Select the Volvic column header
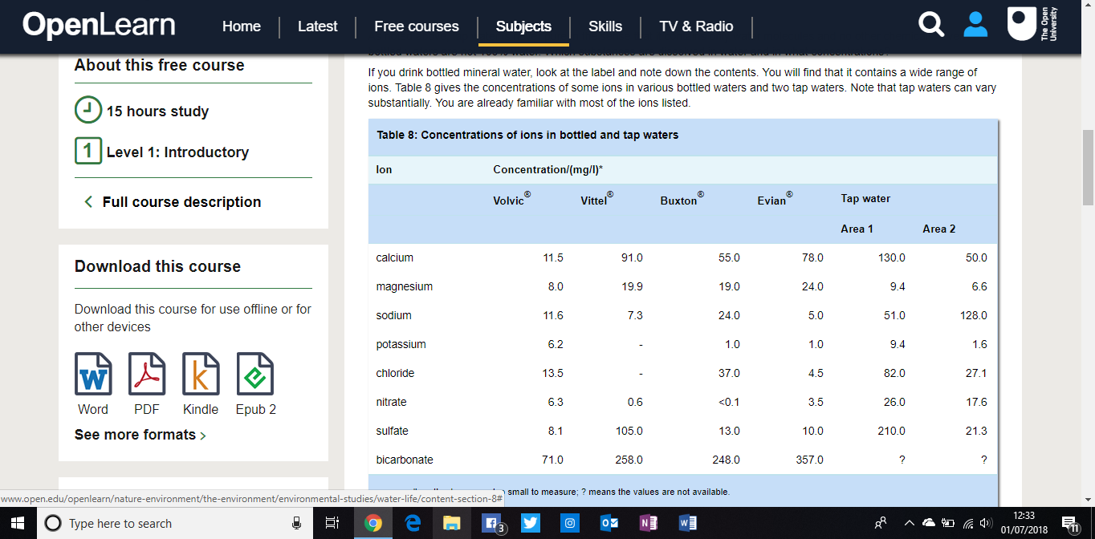1095x539 pixels. point(511,199)
